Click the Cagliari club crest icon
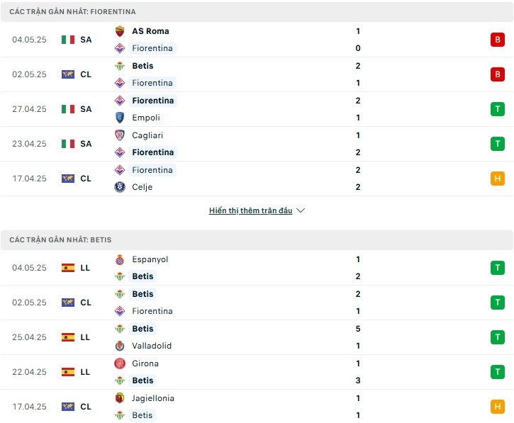The height and width of the screenshot is (423, 514). pyautogui.click(x=120, y=135)
